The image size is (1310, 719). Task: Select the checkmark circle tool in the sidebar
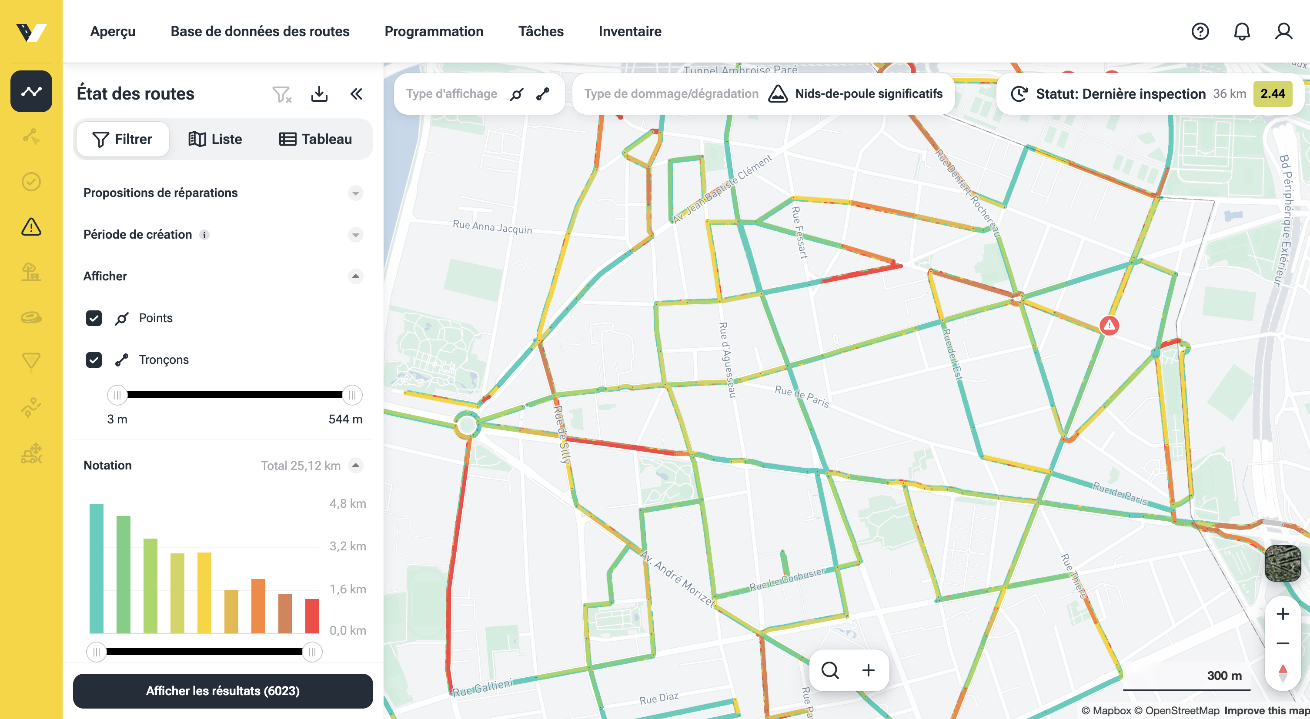tap(31, 182)
